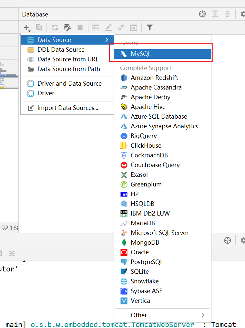Viewport: 245px width, 328px height.
Task: Choose Data Source menu item
Action: (67, 40)
